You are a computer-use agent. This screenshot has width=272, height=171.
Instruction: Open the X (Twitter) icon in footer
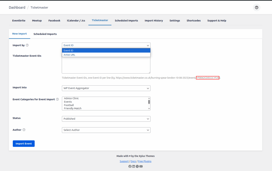tap(137, 166)
